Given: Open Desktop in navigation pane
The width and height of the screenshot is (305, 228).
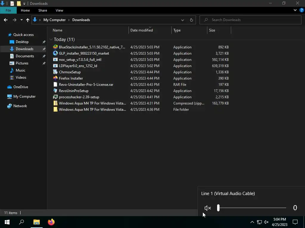Looking at the screenshot, I should [x=22, y=42].
